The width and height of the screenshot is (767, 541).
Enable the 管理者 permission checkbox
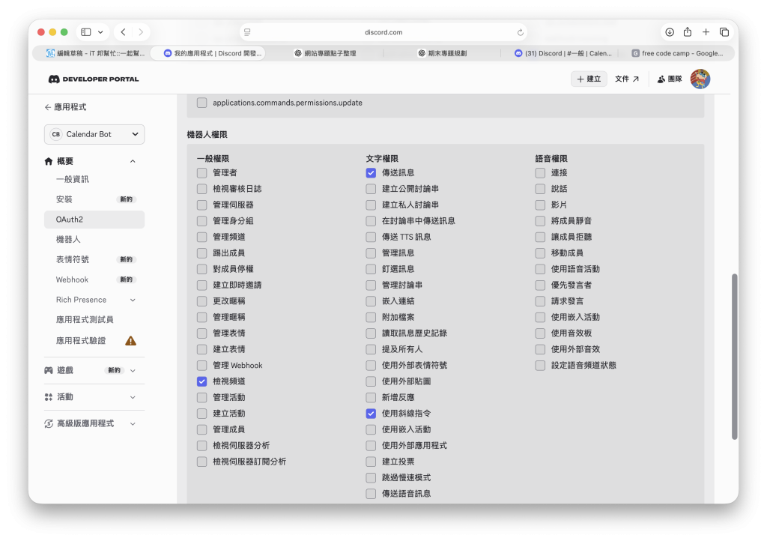[201, 172]
